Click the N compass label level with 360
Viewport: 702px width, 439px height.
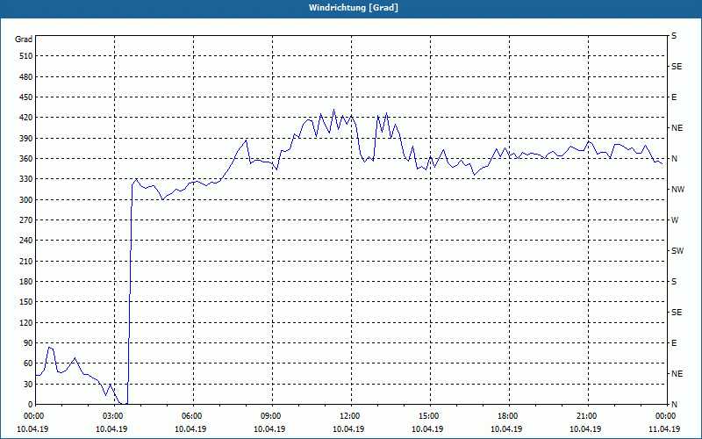[x=675, y=159]
